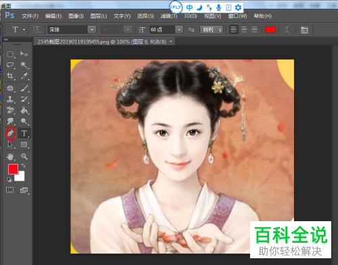Select the Elliptical Marquee tool

point(10,54)
